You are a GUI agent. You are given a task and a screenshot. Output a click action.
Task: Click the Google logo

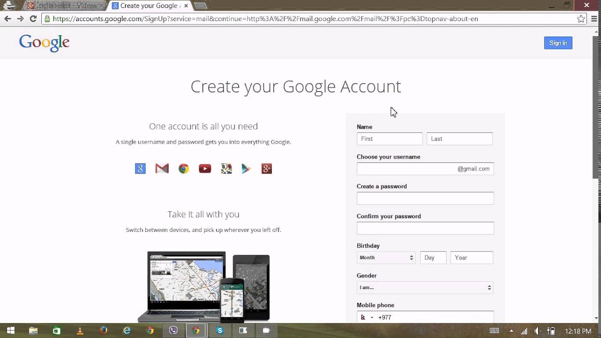tap(44, 43)
